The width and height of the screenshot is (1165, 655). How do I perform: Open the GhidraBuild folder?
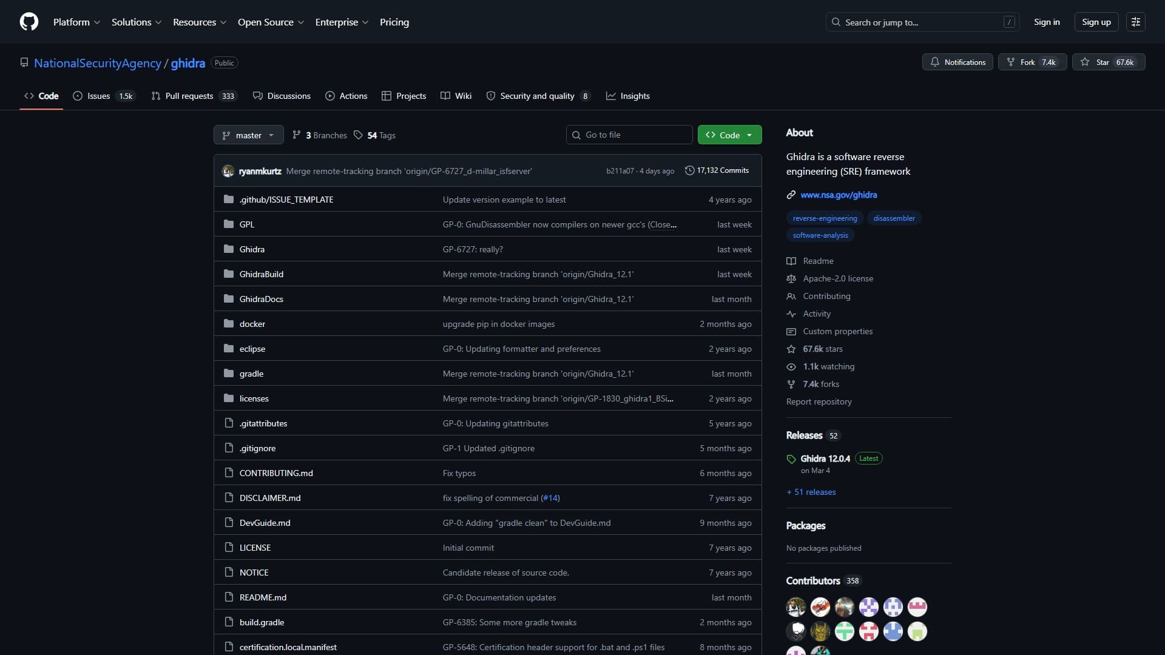(x=262, y=274)
